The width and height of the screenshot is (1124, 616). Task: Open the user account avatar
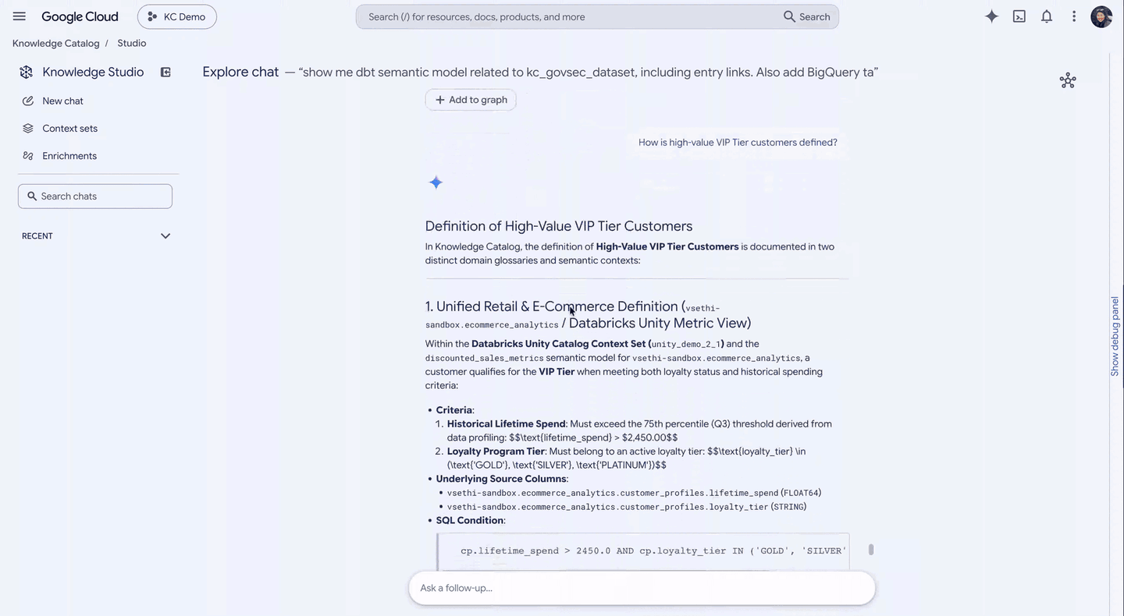point(1101,16)
